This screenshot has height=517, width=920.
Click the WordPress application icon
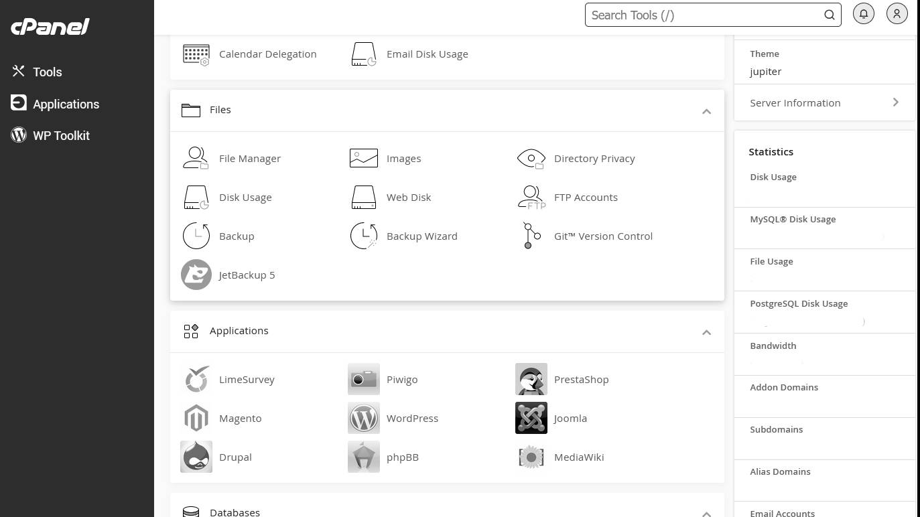click(364, 418)
